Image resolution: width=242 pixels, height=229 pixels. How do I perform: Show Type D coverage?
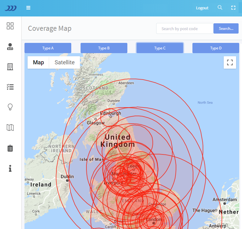tap(216, 48)
